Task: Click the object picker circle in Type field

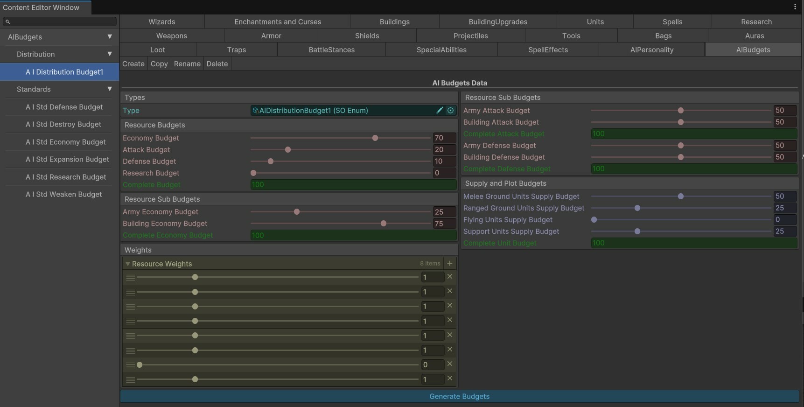Action: pos(450,111)
